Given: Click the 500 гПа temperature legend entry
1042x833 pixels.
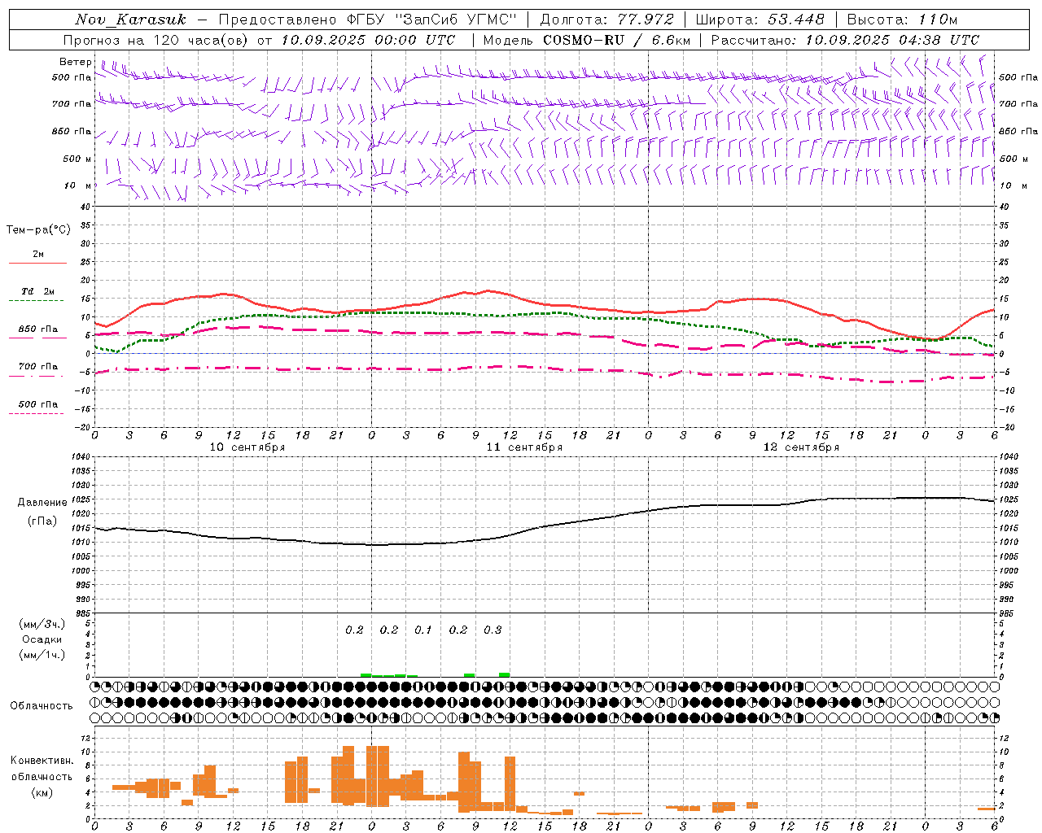Looking at the screenshot, I should pos(38,404).
